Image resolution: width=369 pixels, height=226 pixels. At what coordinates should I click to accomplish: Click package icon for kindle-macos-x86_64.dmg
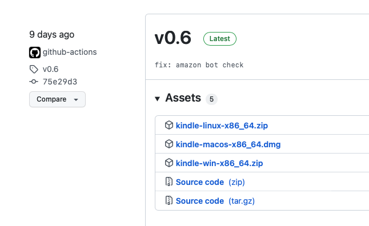point(169,144)
